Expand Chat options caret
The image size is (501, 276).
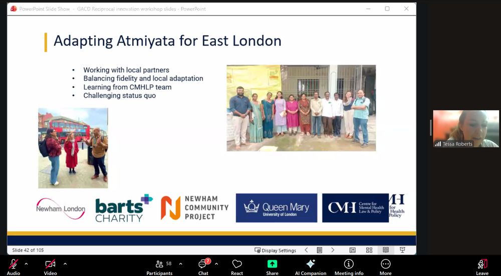point(216,264)
